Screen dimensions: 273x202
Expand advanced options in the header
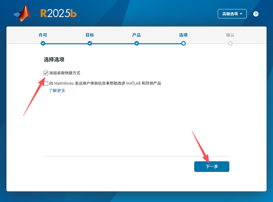[232, 14]
